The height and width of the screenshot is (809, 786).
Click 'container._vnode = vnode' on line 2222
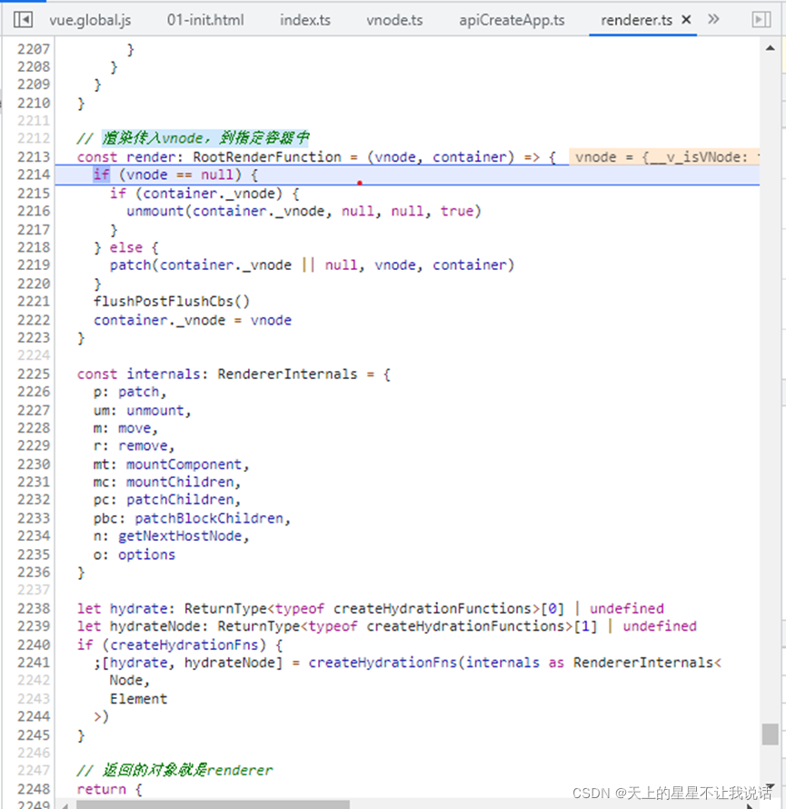pos(193,320)
